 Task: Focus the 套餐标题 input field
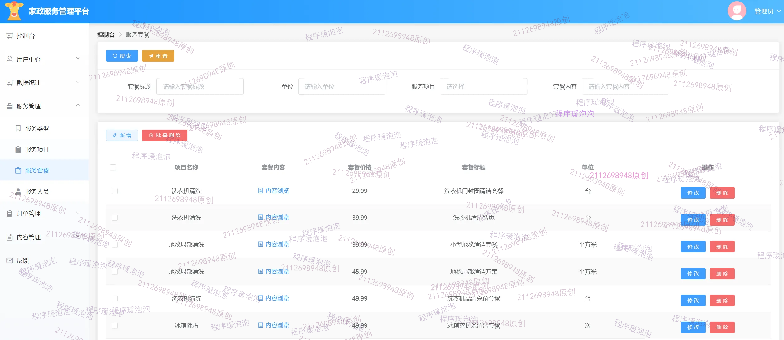click(x=200, y=86)
